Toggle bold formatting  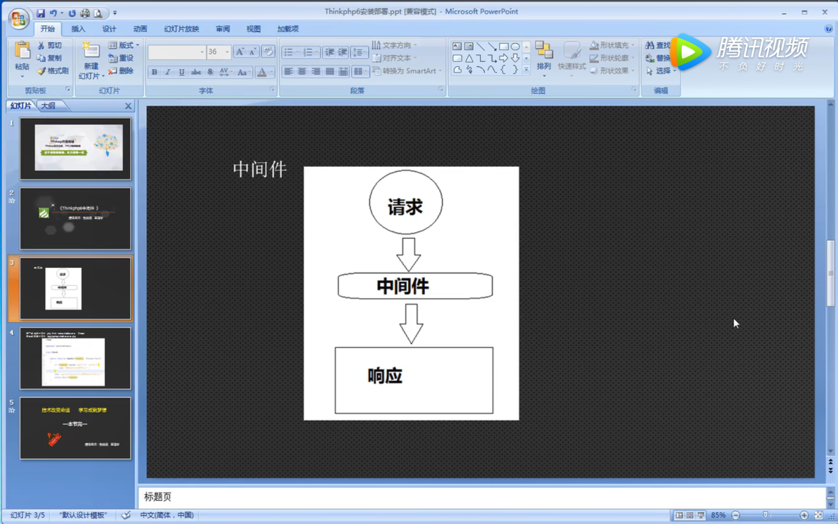[x=155, y=72]
